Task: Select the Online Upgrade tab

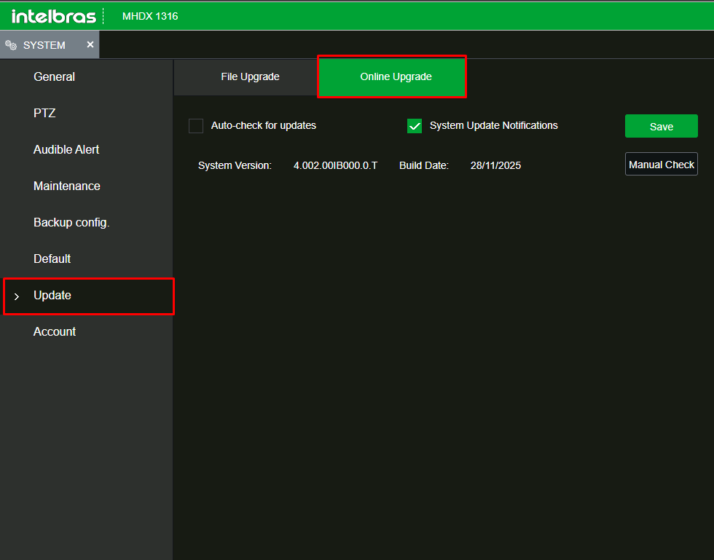Action: [396, 76]
